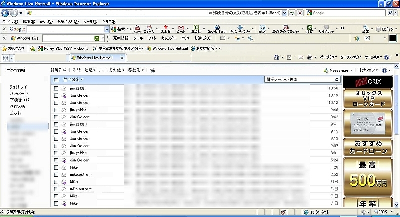The width and height of the screenshot is (400, 217).
Task: Compose a new message in Hotmail
Action: (x=58, y=70)
